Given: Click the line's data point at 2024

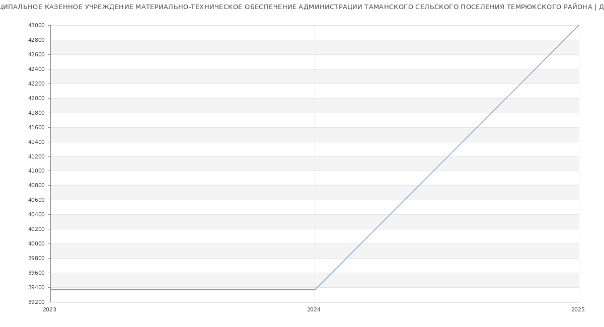Looking at the screenshot, I should 315,290.
